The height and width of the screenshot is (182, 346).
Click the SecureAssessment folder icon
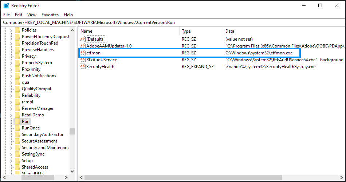(17, 141)
